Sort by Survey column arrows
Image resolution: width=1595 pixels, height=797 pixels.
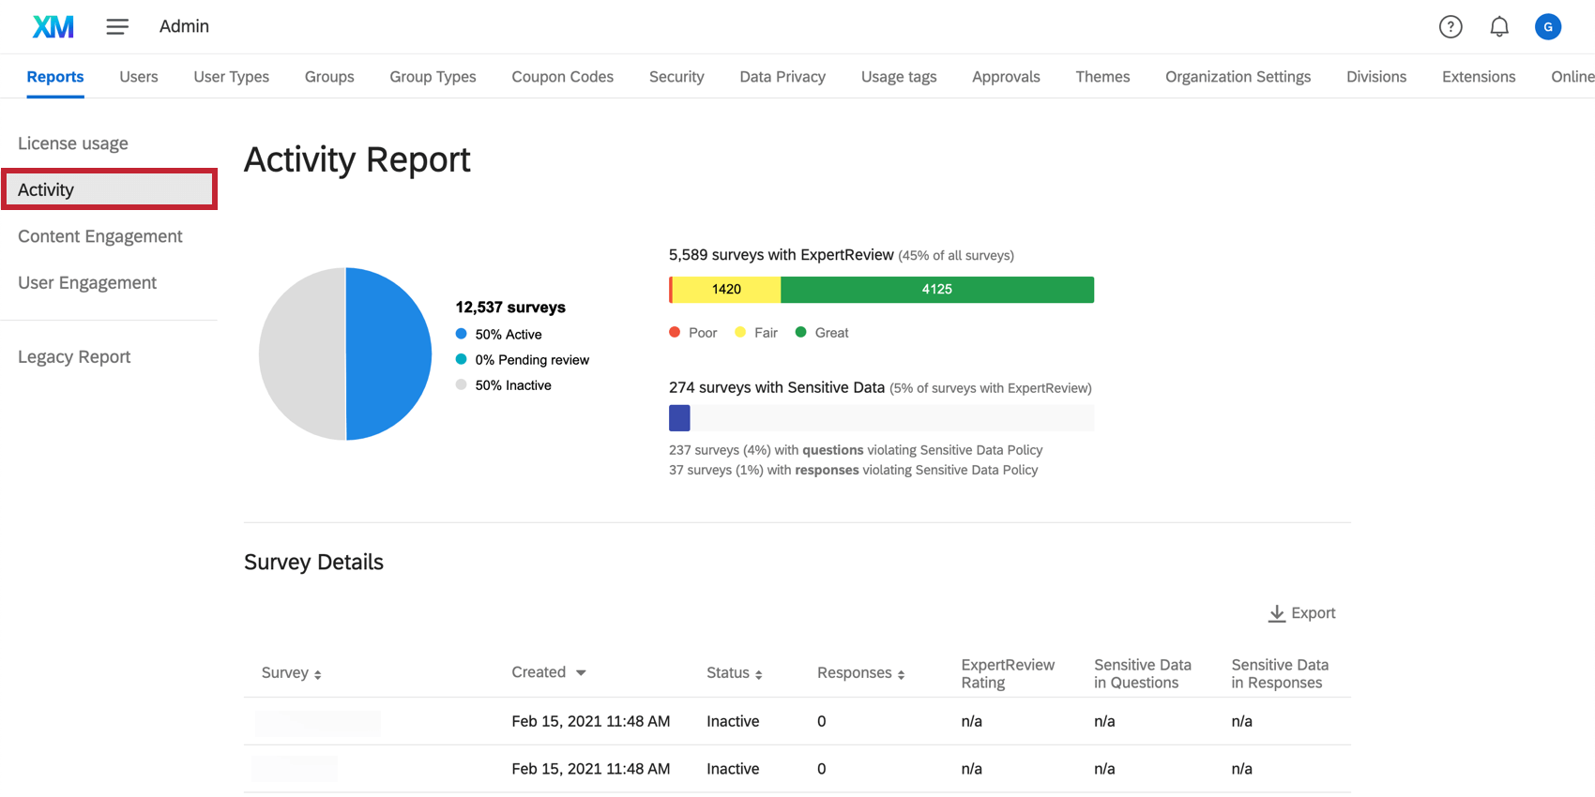pos(318,674)
